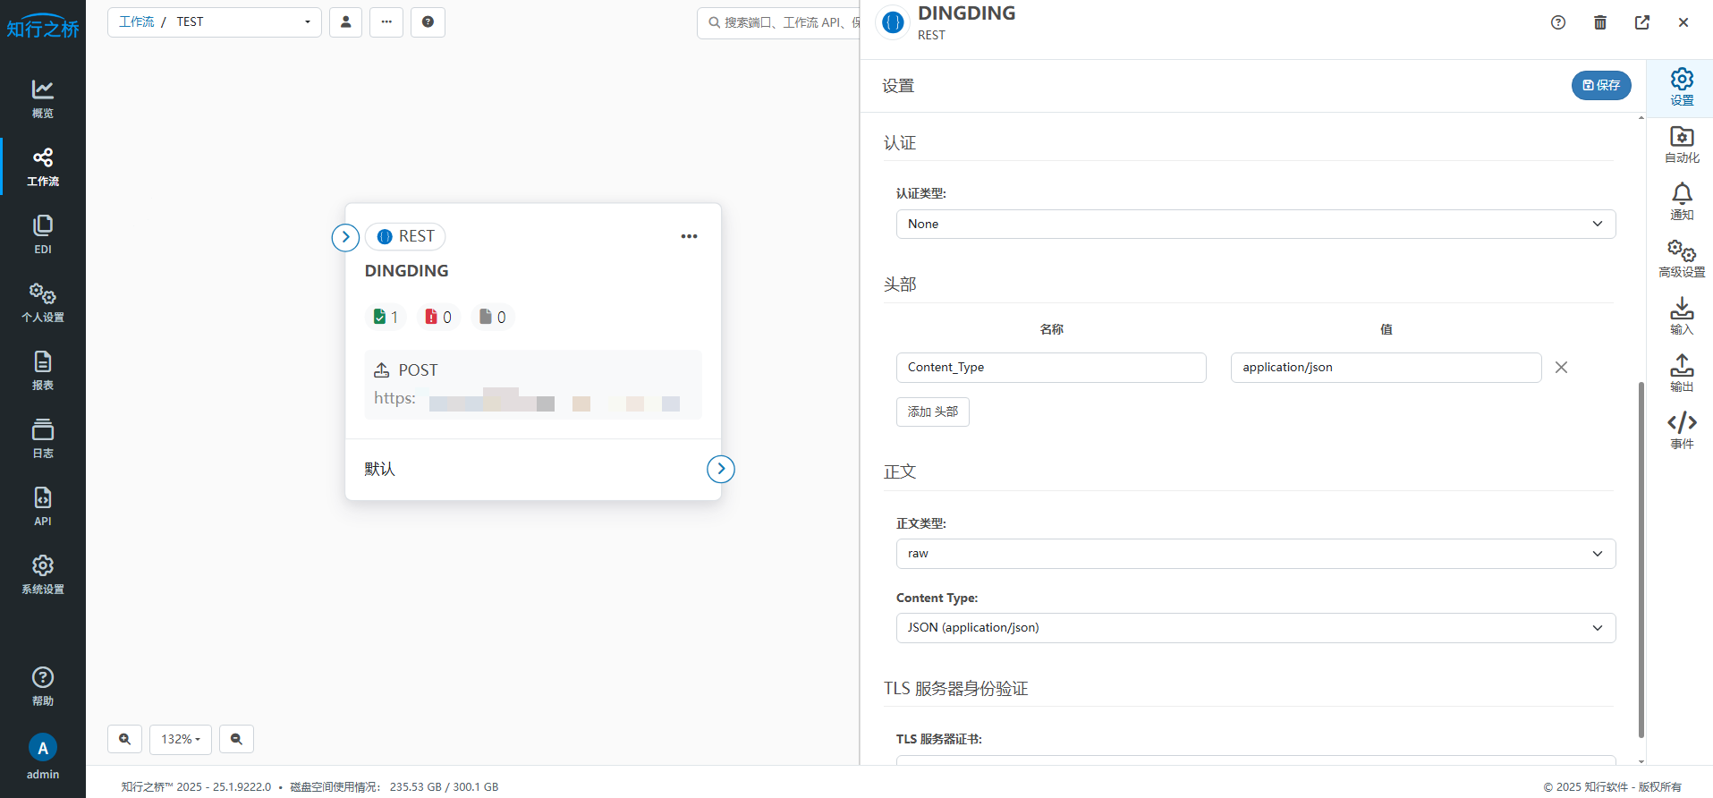The width and height of the screenshot is (1713, 798).
Task: Click the settings panel vertical scrollbar
Action: point(1641,559)
